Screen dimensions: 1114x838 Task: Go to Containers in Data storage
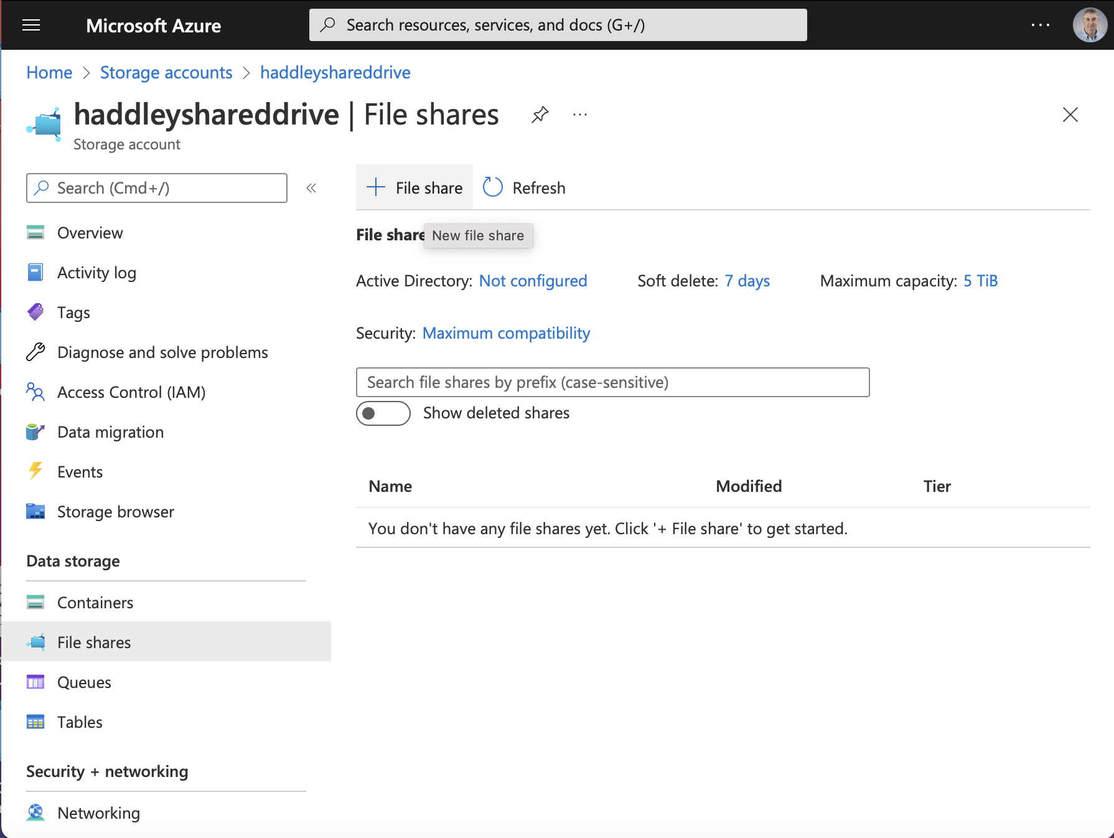click(x=95, y=603)
